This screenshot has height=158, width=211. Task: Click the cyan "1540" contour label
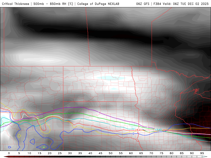point(158,130)
